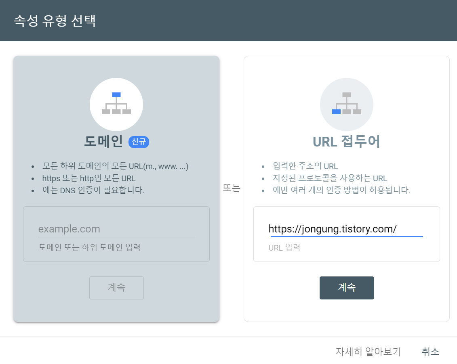The image size is (457, 364).
Task: Click text '모든 하위 도메인의 모든 URL(m., www. ...)'
Action: tap(116, 166)
